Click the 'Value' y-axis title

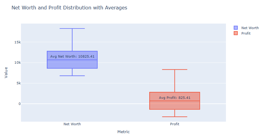[x=6, y=73]
